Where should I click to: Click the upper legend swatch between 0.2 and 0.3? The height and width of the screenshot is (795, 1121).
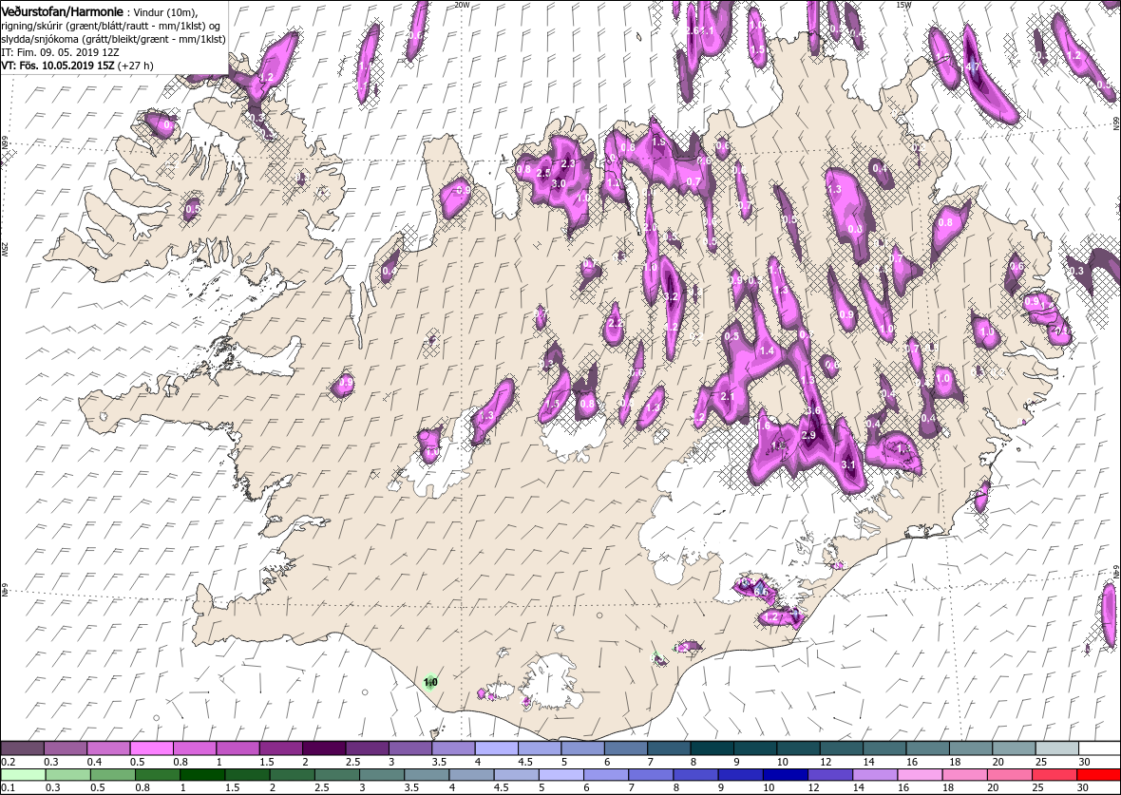(x=23, y=748)
